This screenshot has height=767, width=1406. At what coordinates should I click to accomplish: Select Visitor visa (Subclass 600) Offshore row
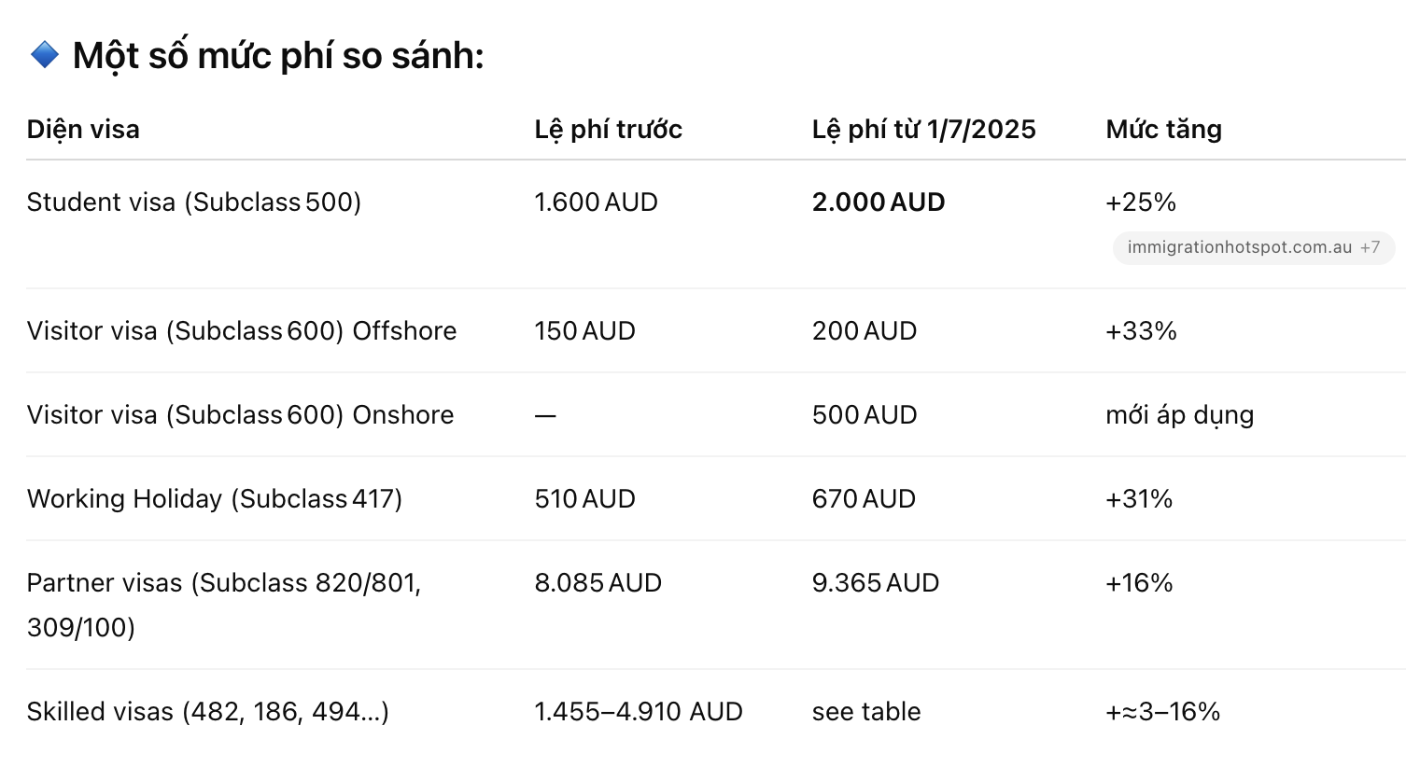(x=716, y=330)
